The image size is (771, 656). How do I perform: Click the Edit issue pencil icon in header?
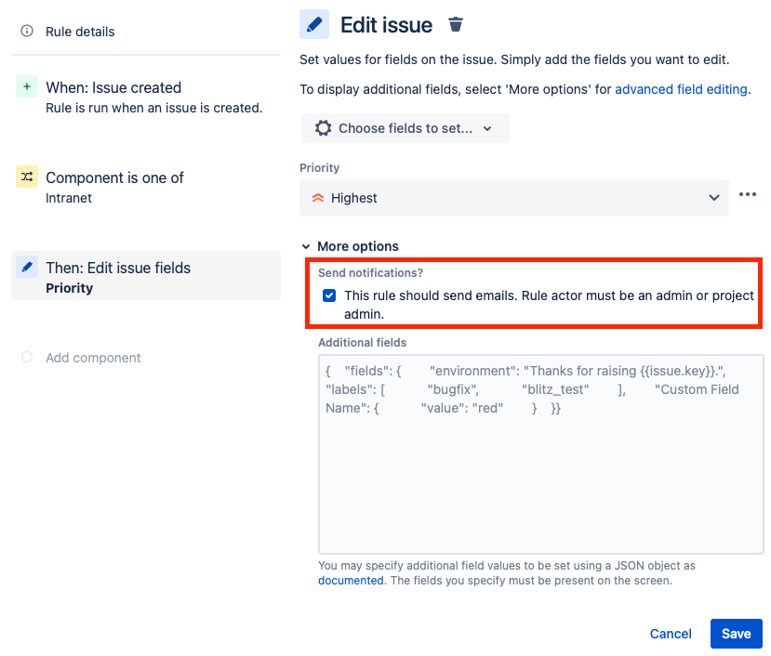(x=313, y=24)
